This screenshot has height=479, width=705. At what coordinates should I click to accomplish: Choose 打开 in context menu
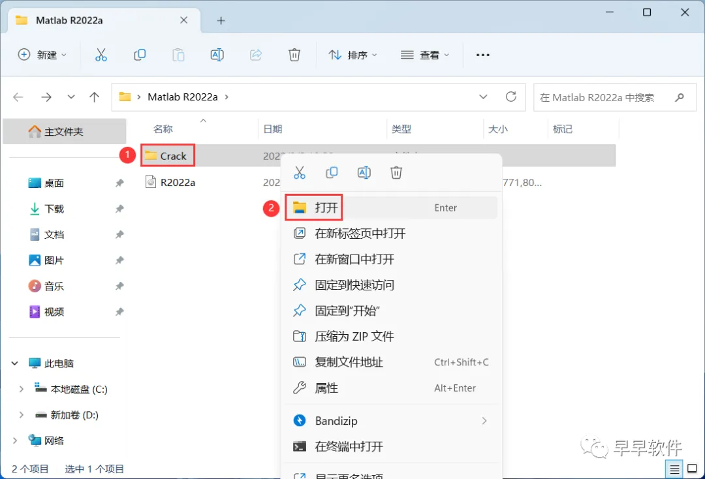pyautogui.click(x=391, y=208)
